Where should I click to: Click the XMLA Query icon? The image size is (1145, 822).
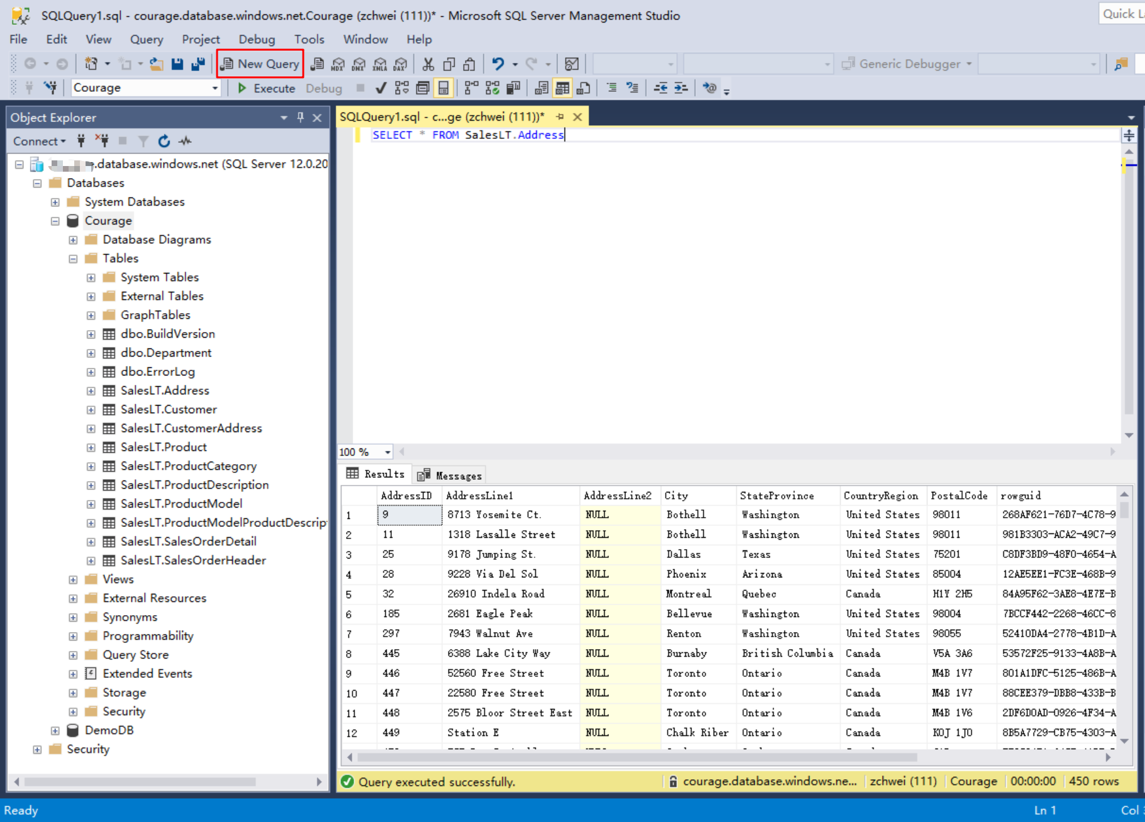tap(380, 64)
